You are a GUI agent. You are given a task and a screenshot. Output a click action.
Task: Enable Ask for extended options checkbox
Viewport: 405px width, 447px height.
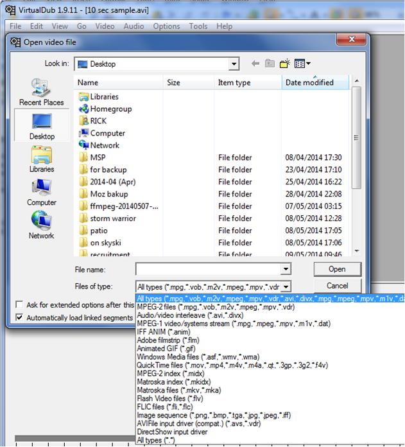[x=19, y=305]
